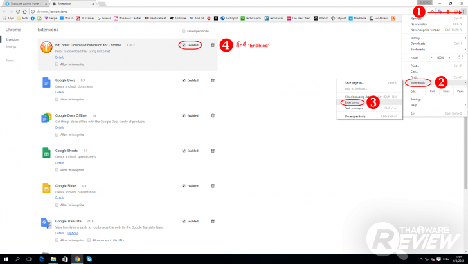This screenshot has height=264, width=468.
Task: Reload the page with refresh icon
Action: point(18,12)
